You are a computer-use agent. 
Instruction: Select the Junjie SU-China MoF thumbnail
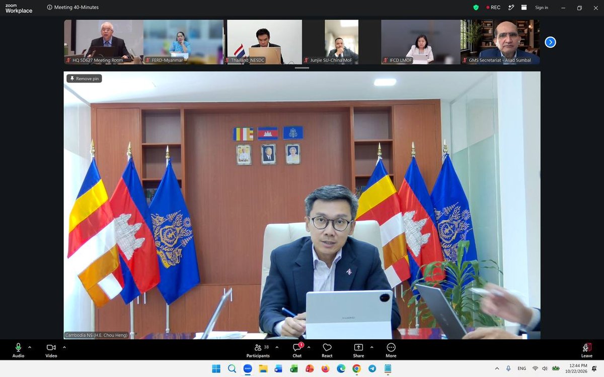(342, 42)
